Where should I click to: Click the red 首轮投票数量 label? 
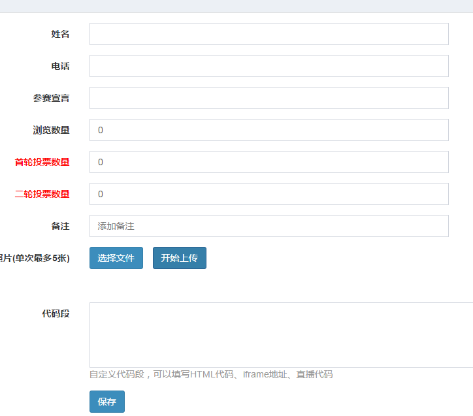pyautogui.click(x=42, y=162)
